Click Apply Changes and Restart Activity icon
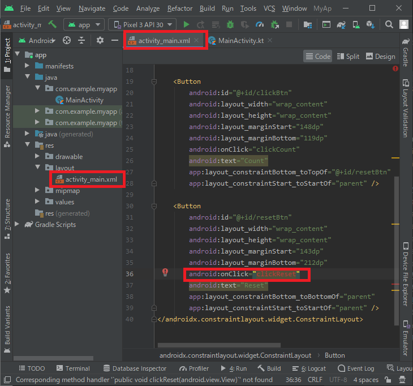The height and width of the screenshot is (386, 413). pos(200,24)
